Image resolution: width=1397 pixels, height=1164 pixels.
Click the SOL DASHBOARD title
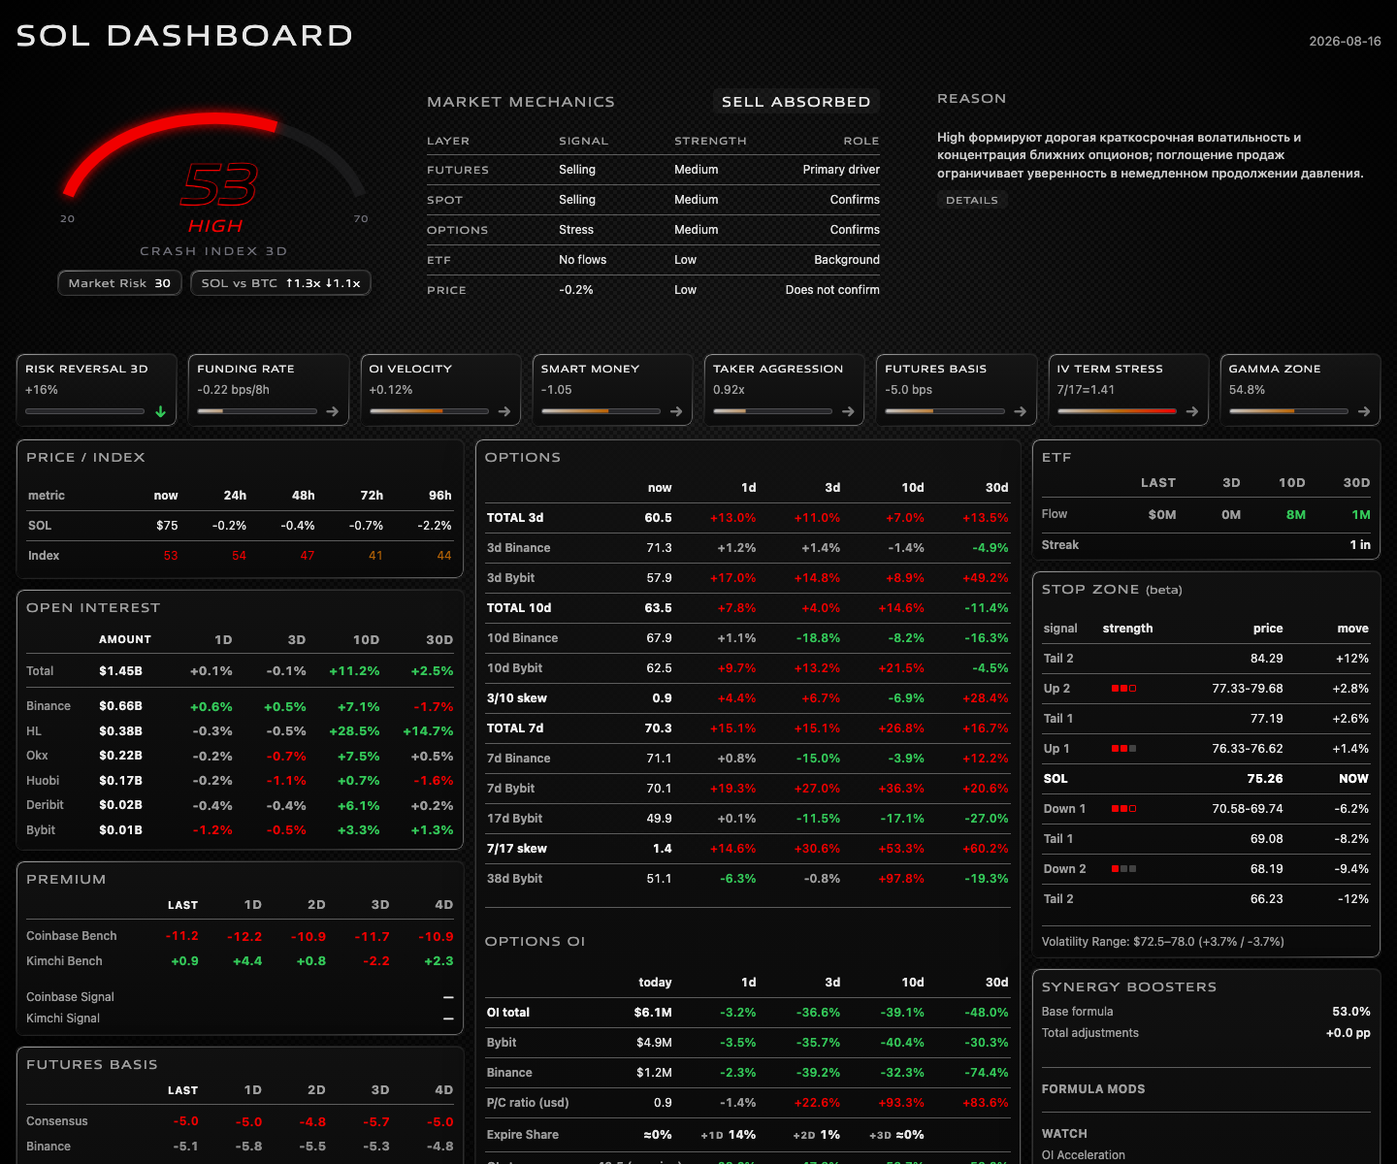184,36
